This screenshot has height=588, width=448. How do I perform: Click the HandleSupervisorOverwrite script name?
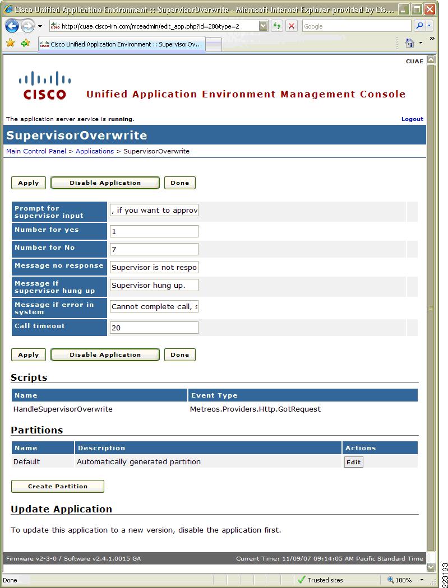click(63, 409)
